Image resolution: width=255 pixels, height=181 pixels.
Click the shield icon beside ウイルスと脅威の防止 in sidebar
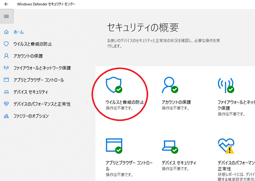pyautogui.click(x=6, y=44)
